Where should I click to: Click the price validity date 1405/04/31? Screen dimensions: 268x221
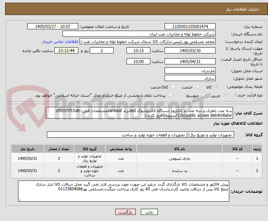190,61
